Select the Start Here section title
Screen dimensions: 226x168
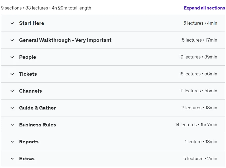point(32,23)
